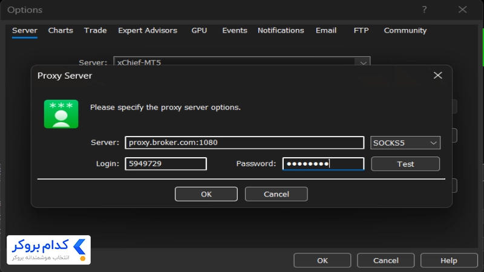Confirm Proxy Server dialog with OK

pyautogui.click(x=206, y=194)
